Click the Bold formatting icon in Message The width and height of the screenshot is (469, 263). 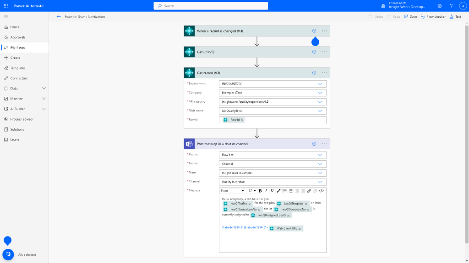click(260, 191)
